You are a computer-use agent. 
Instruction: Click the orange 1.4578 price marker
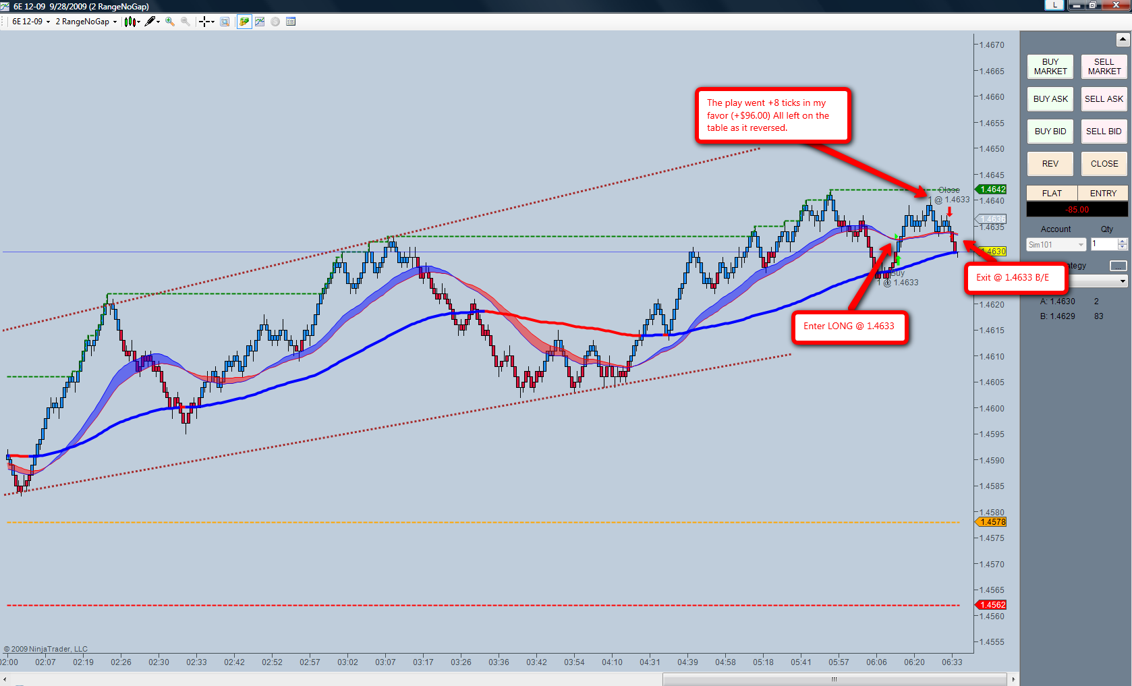pyautogui.click(x=992, y=522)
